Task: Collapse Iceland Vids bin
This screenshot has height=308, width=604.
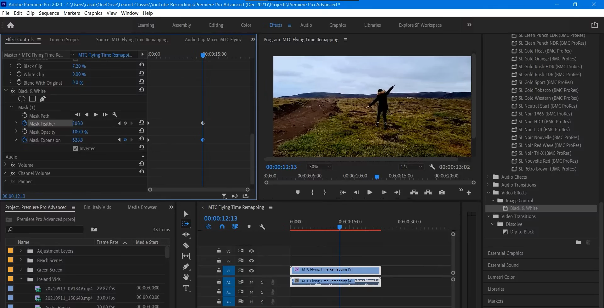Action: coord(21,279)
